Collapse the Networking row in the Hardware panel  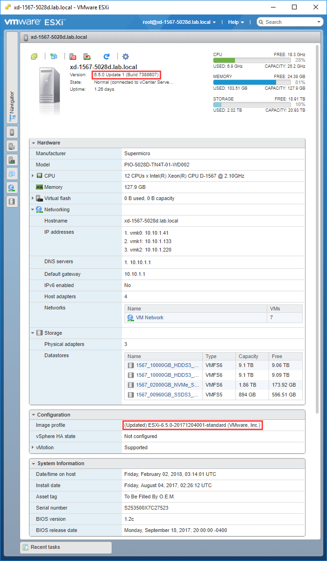coord(33,209)
